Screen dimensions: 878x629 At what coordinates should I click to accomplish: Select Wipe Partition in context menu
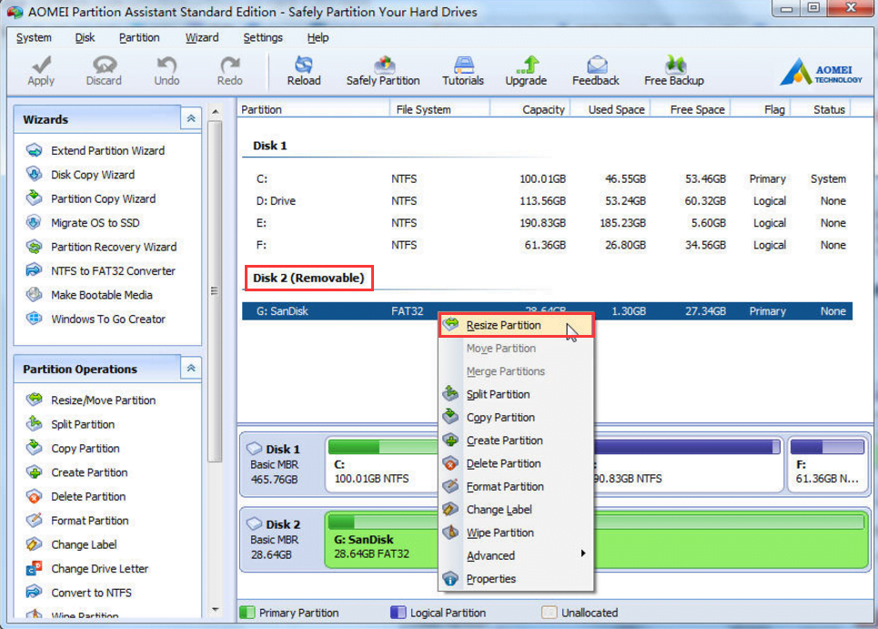coord(516,533)
